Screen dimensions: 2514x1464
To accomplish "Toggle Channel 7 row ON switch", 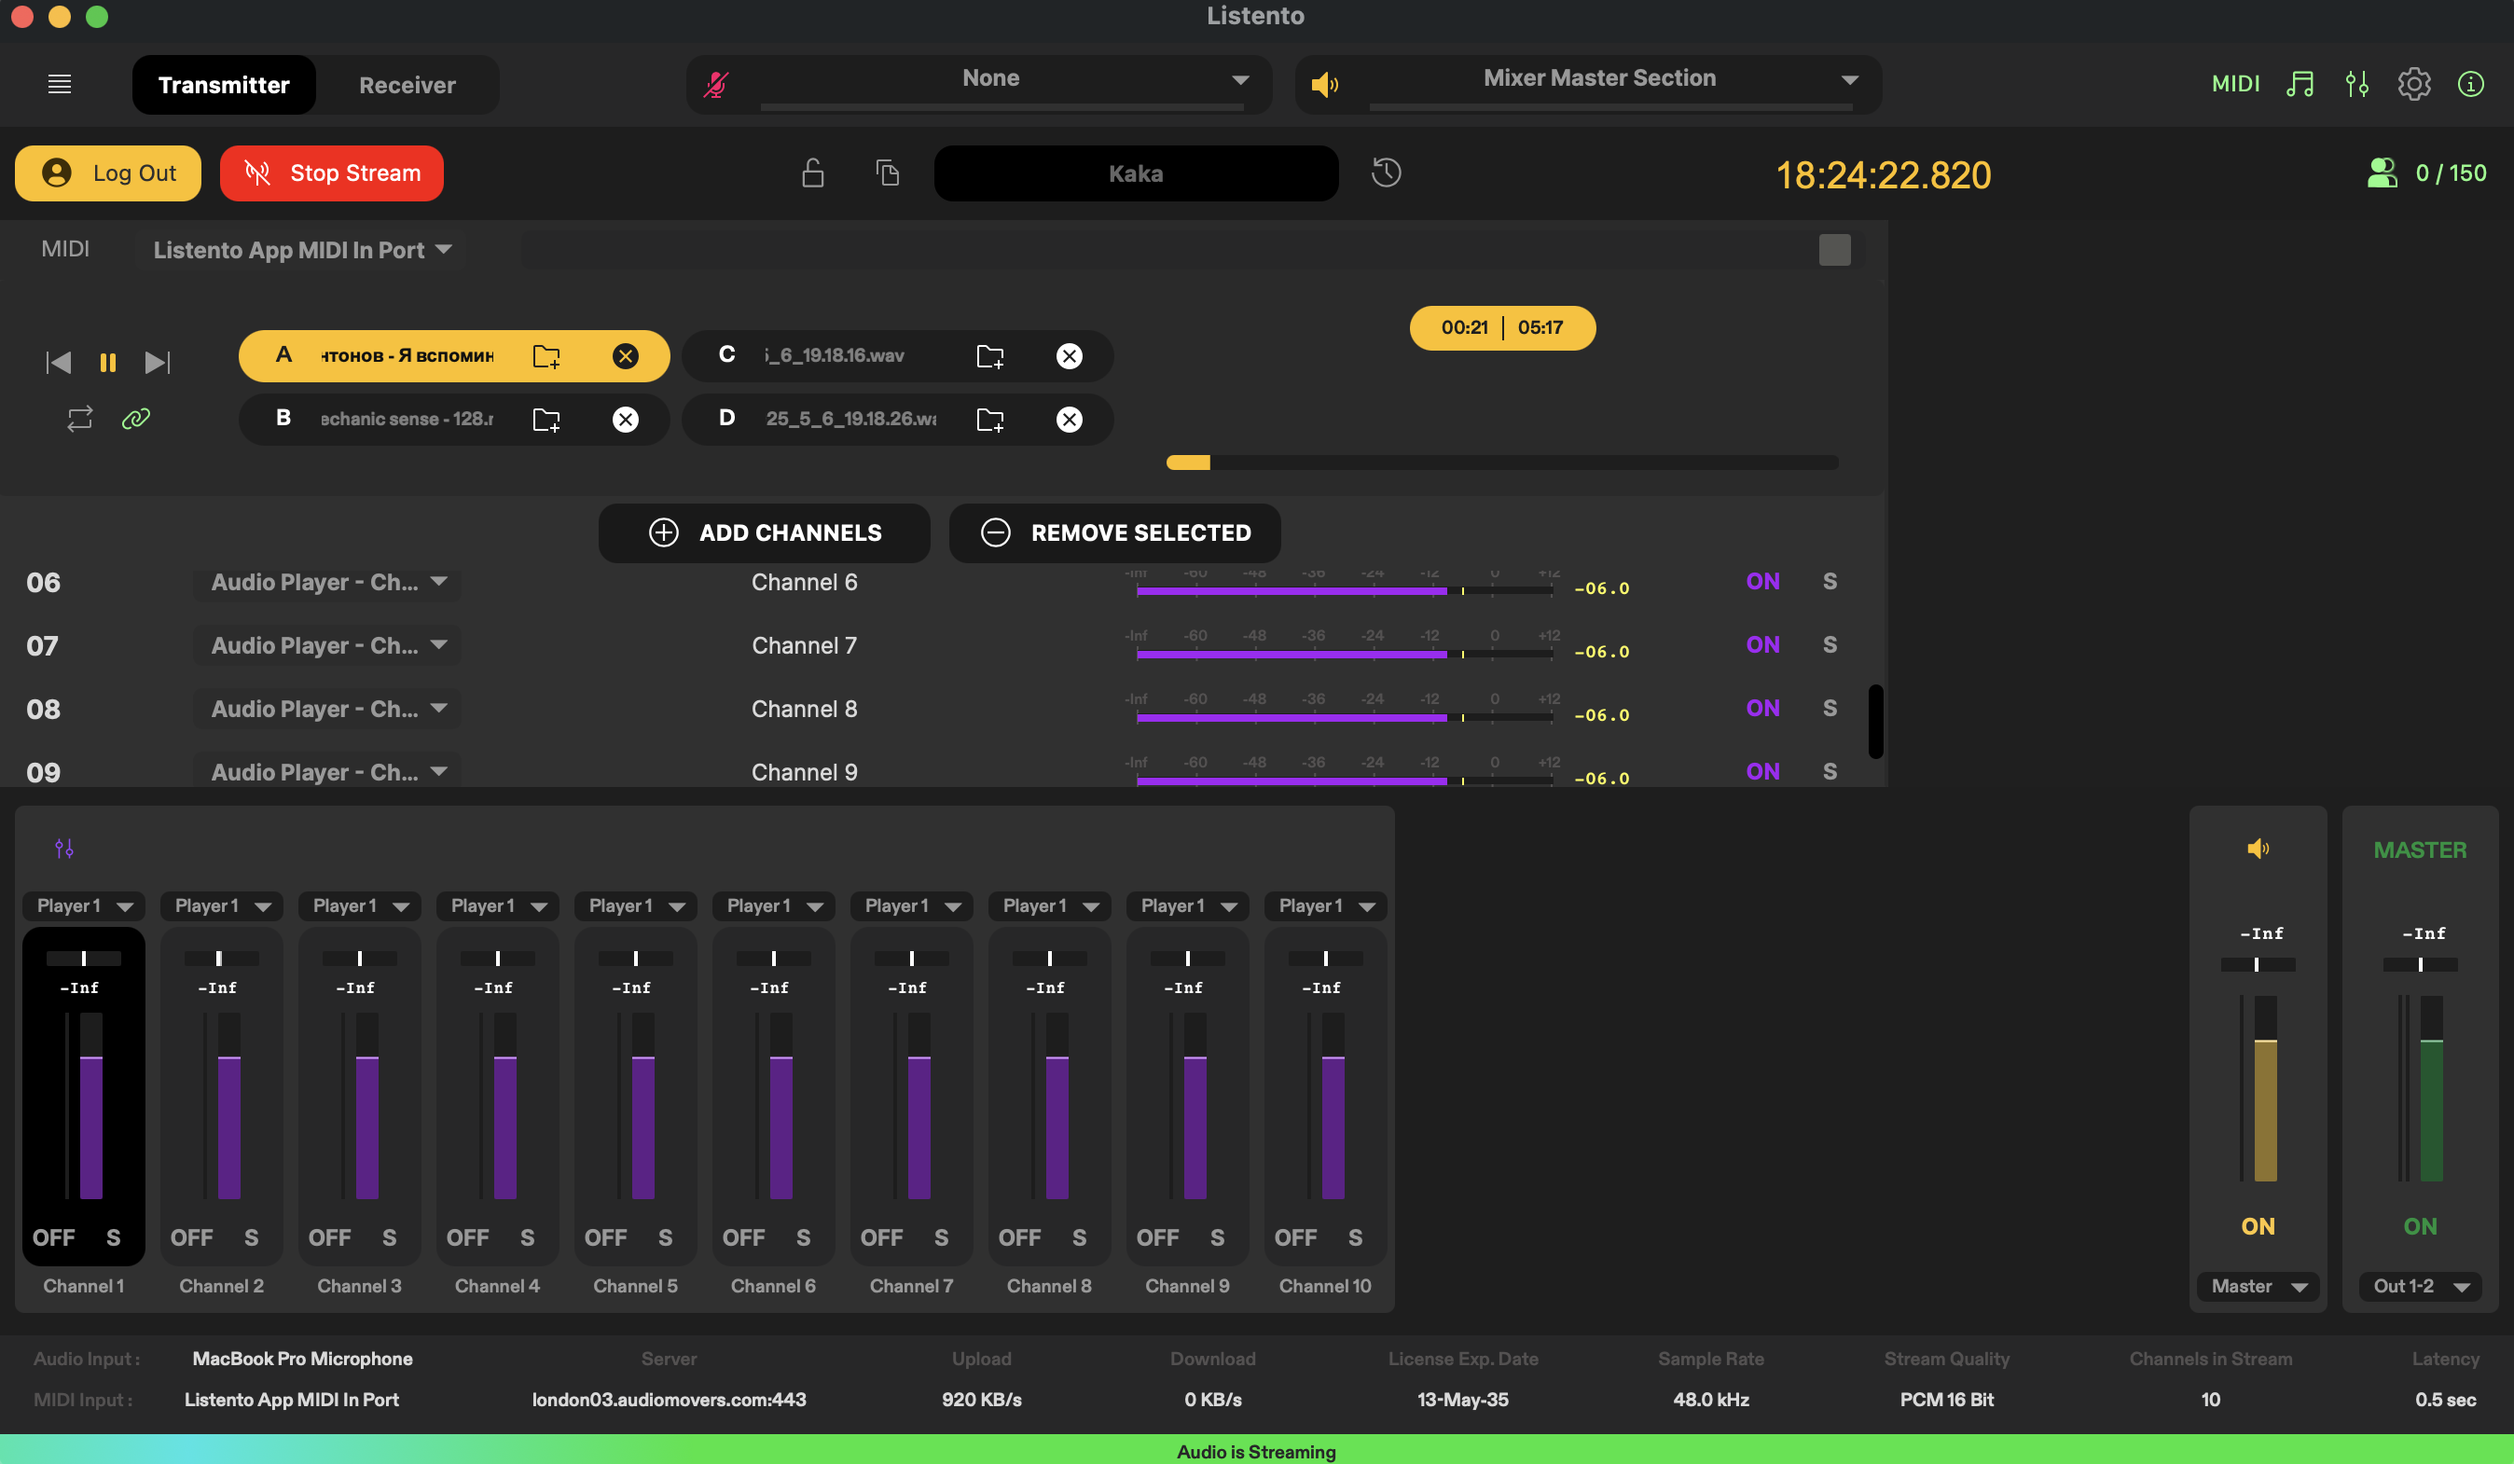I will click(x=1761, y=645).
